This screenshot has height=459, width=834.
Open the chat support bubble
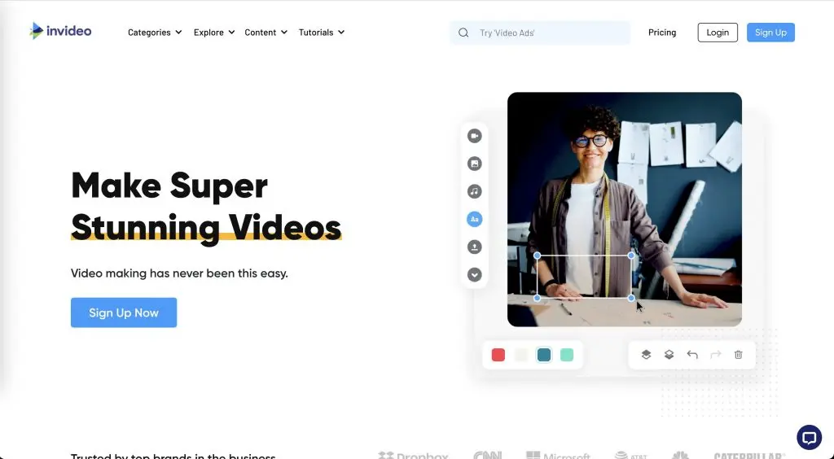tap(809, 437)
